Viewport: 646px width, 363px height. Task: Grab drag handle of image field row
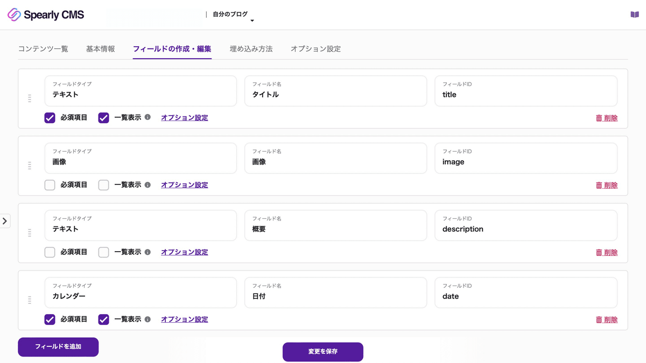click(x=30, y=166)
